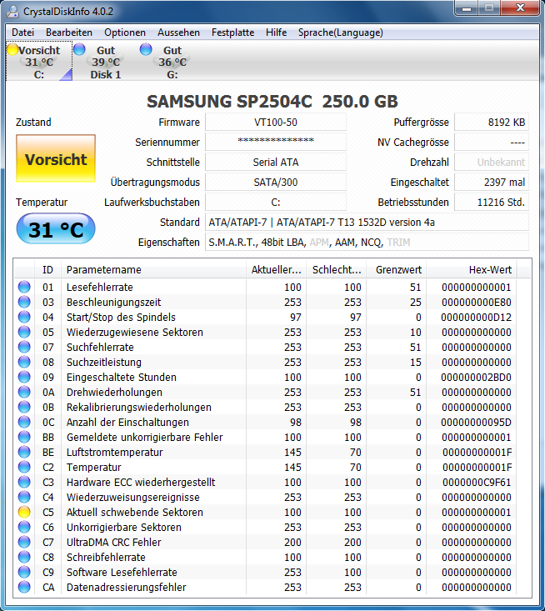This screenshot has width=545, height=611.
Task: Select the Aktuell schwebende Sektoren parameter name
Action: [x=135, y=512]
